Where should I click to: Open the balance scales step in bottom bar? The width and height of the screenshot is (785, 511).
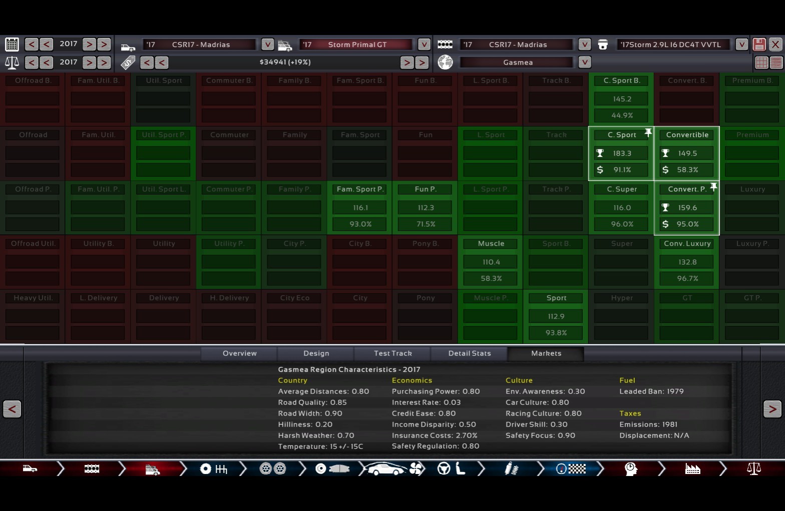(x=753, y=468)
